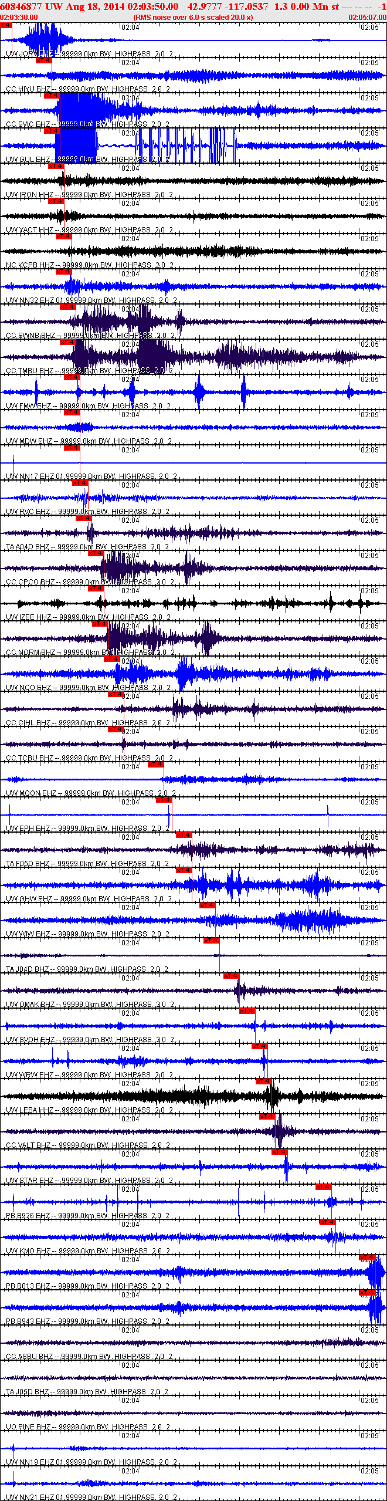The image size is (387, 1501).
Task: Click the RMS noise scaling note in header
Action: pos(193,18)
